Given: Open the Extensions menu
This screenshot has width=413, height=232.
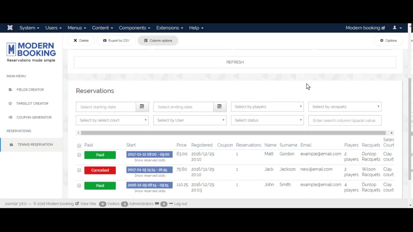Looking at the screenshot, I should [x=170, y=28].
